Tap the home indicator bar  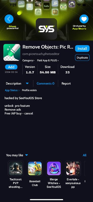pyautogui.click(x=47, y=200)
